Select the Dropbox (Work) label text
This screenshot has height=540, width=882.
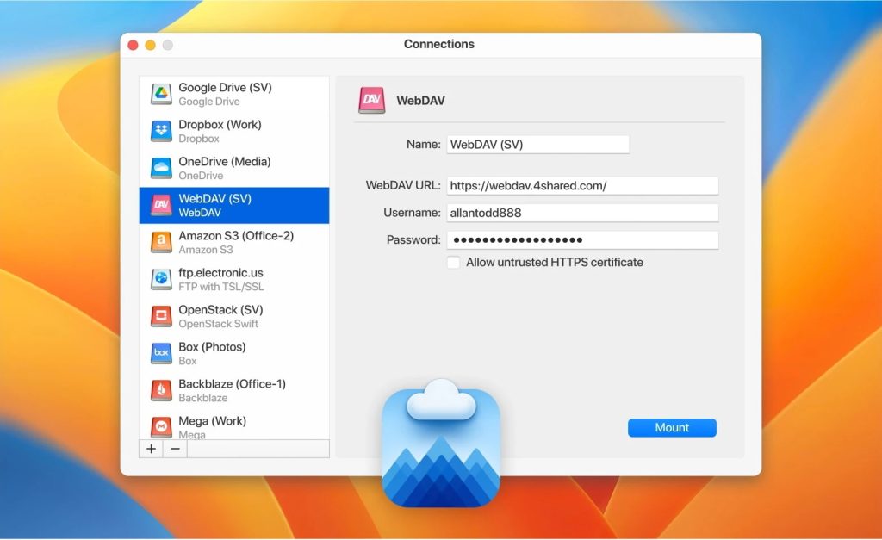pos(220,124)
